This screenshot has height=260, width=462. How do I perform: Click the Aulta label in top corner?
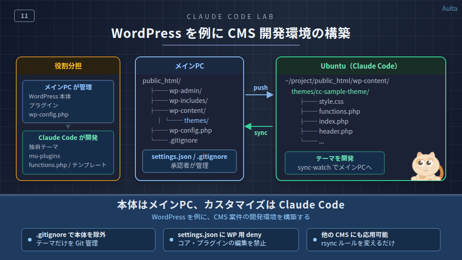click(x=449, y=9)
